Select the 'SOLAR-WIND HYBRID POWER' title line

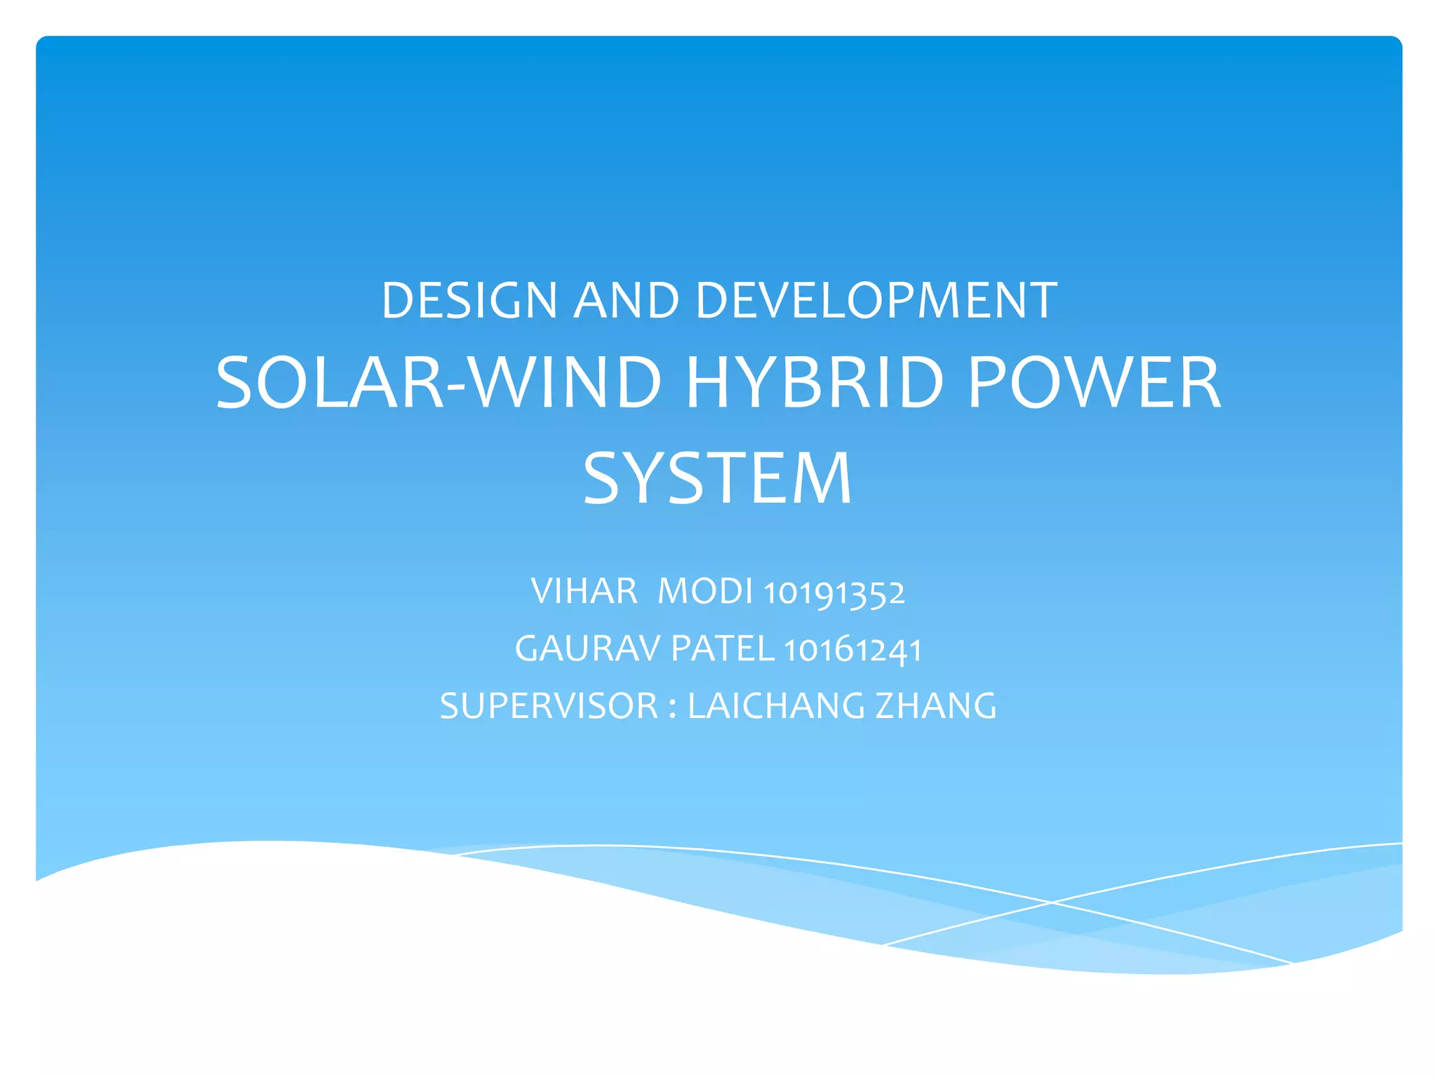pyautogui.click(x=718, y=382)
